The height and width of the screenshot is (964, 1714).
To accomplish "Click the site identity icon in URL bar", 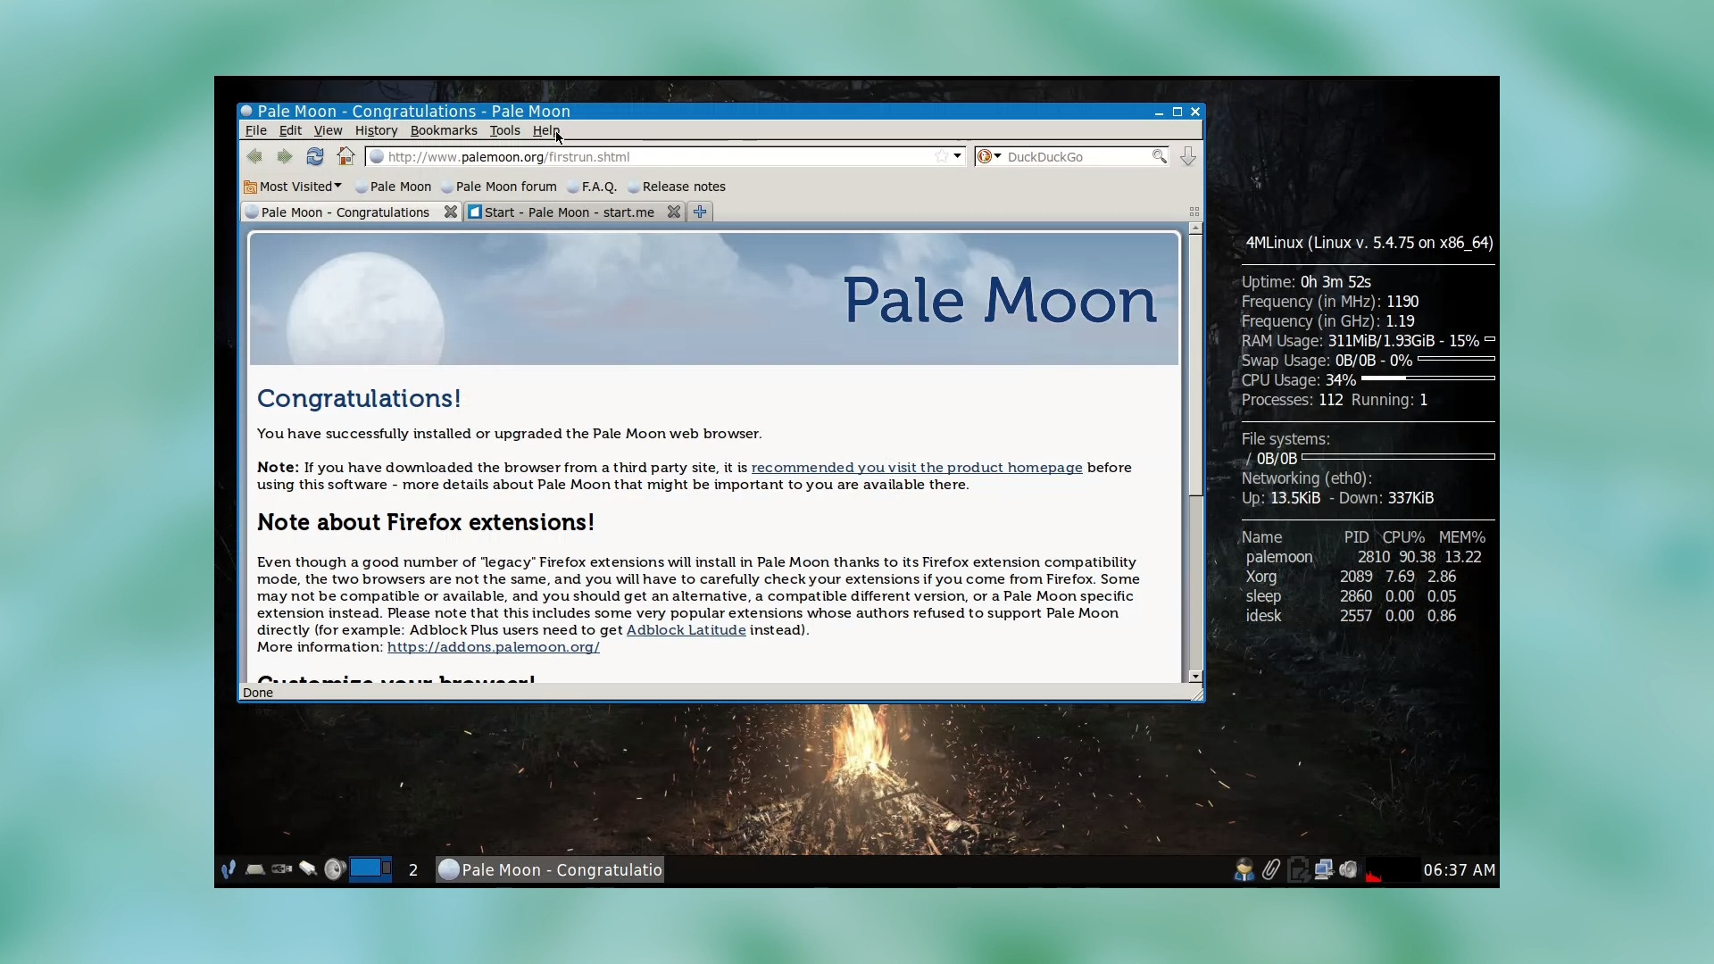I will [377, 156].
